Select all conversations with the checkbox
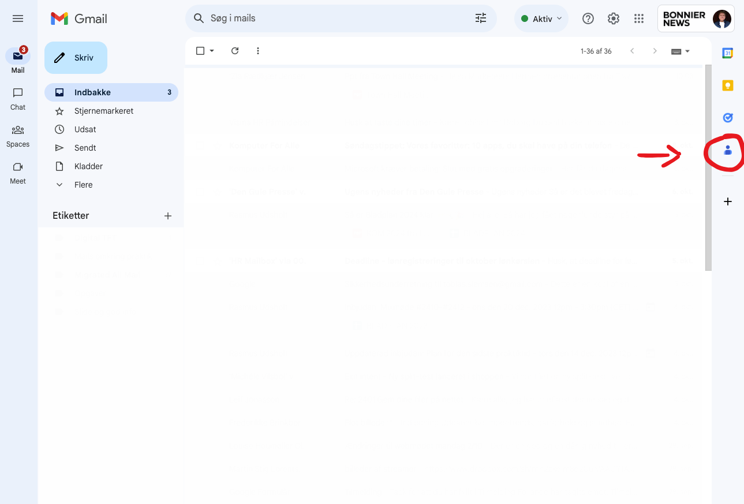 coord(199,51)
